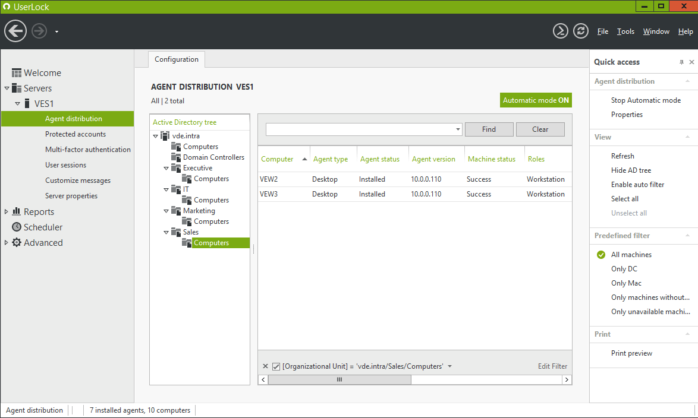Screen dimensions: 698x418
Task: Collapse the Executive OU node
Action: [166, 168]
